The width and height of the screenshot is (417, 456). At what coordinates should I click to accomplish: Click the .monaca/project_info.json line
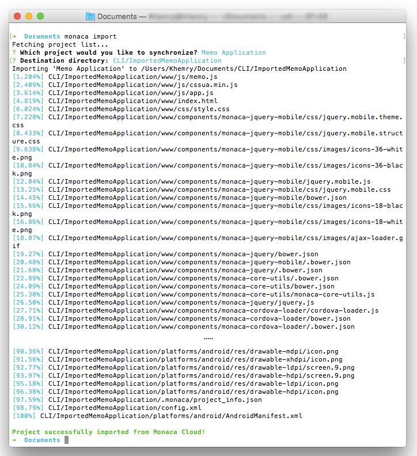(137, 400)
